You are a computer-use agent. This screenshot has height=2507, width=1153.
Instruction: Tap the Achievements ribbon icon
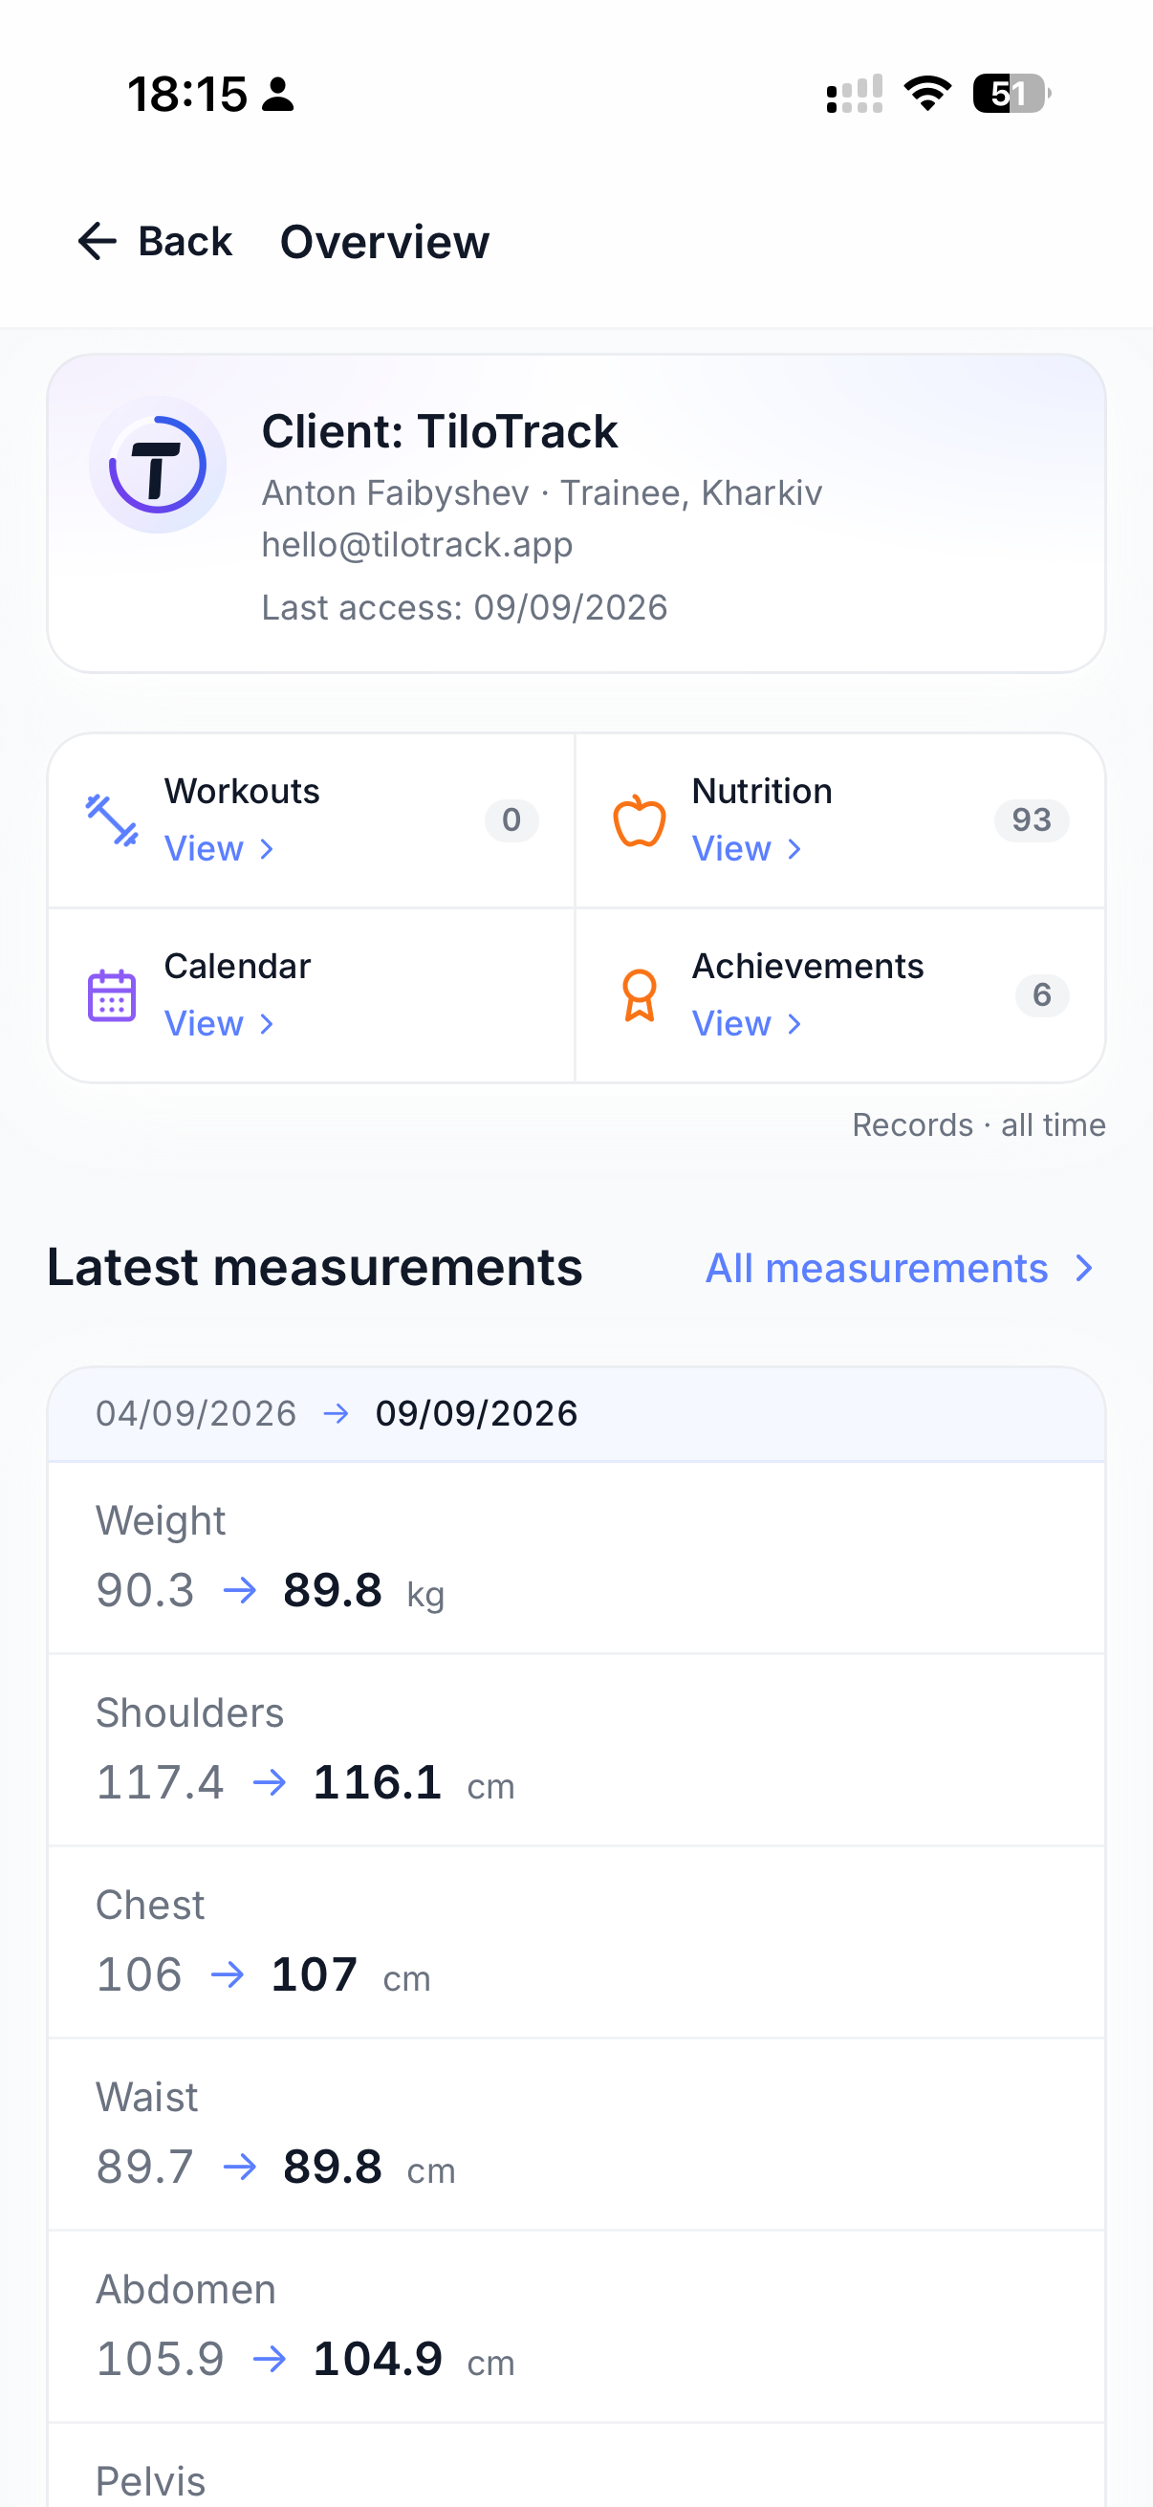point(640,995)
